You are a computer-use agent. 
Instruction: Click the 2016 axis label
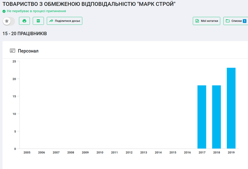[187, 152]
